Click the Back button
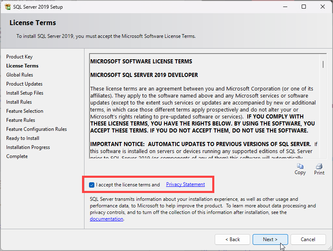Screen dimensions: 333x251 (232, 239)
